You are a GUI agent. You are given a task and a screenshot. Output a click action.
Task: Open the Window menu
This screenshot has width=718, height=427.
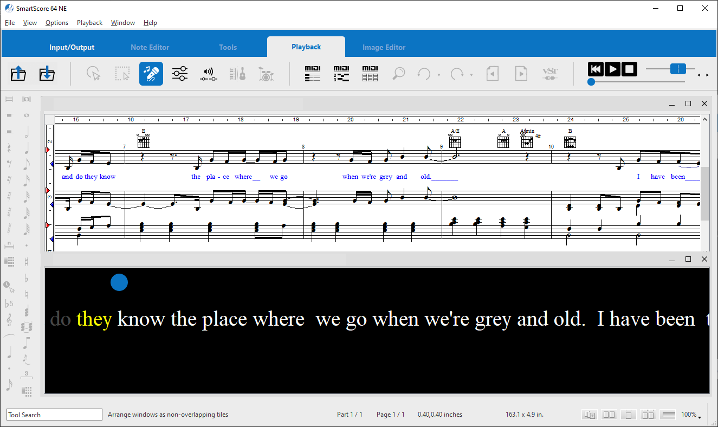coord(123,23)
